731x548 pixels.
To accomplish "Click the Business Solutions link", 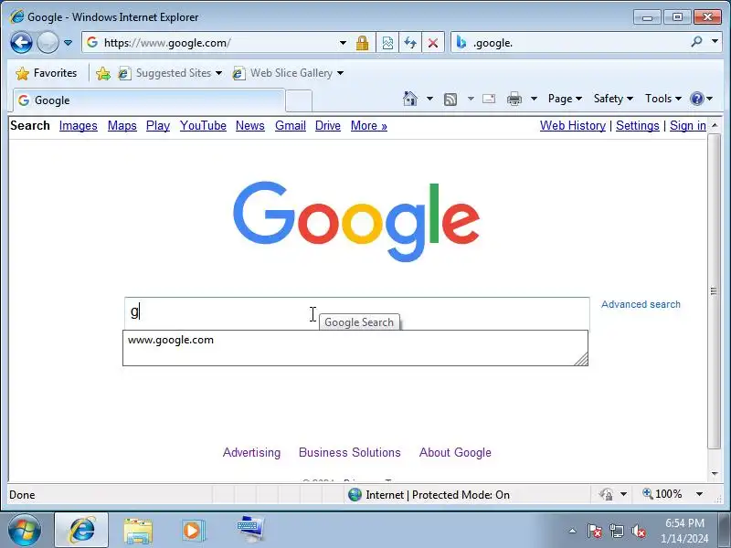I will (x=350, y=452).
